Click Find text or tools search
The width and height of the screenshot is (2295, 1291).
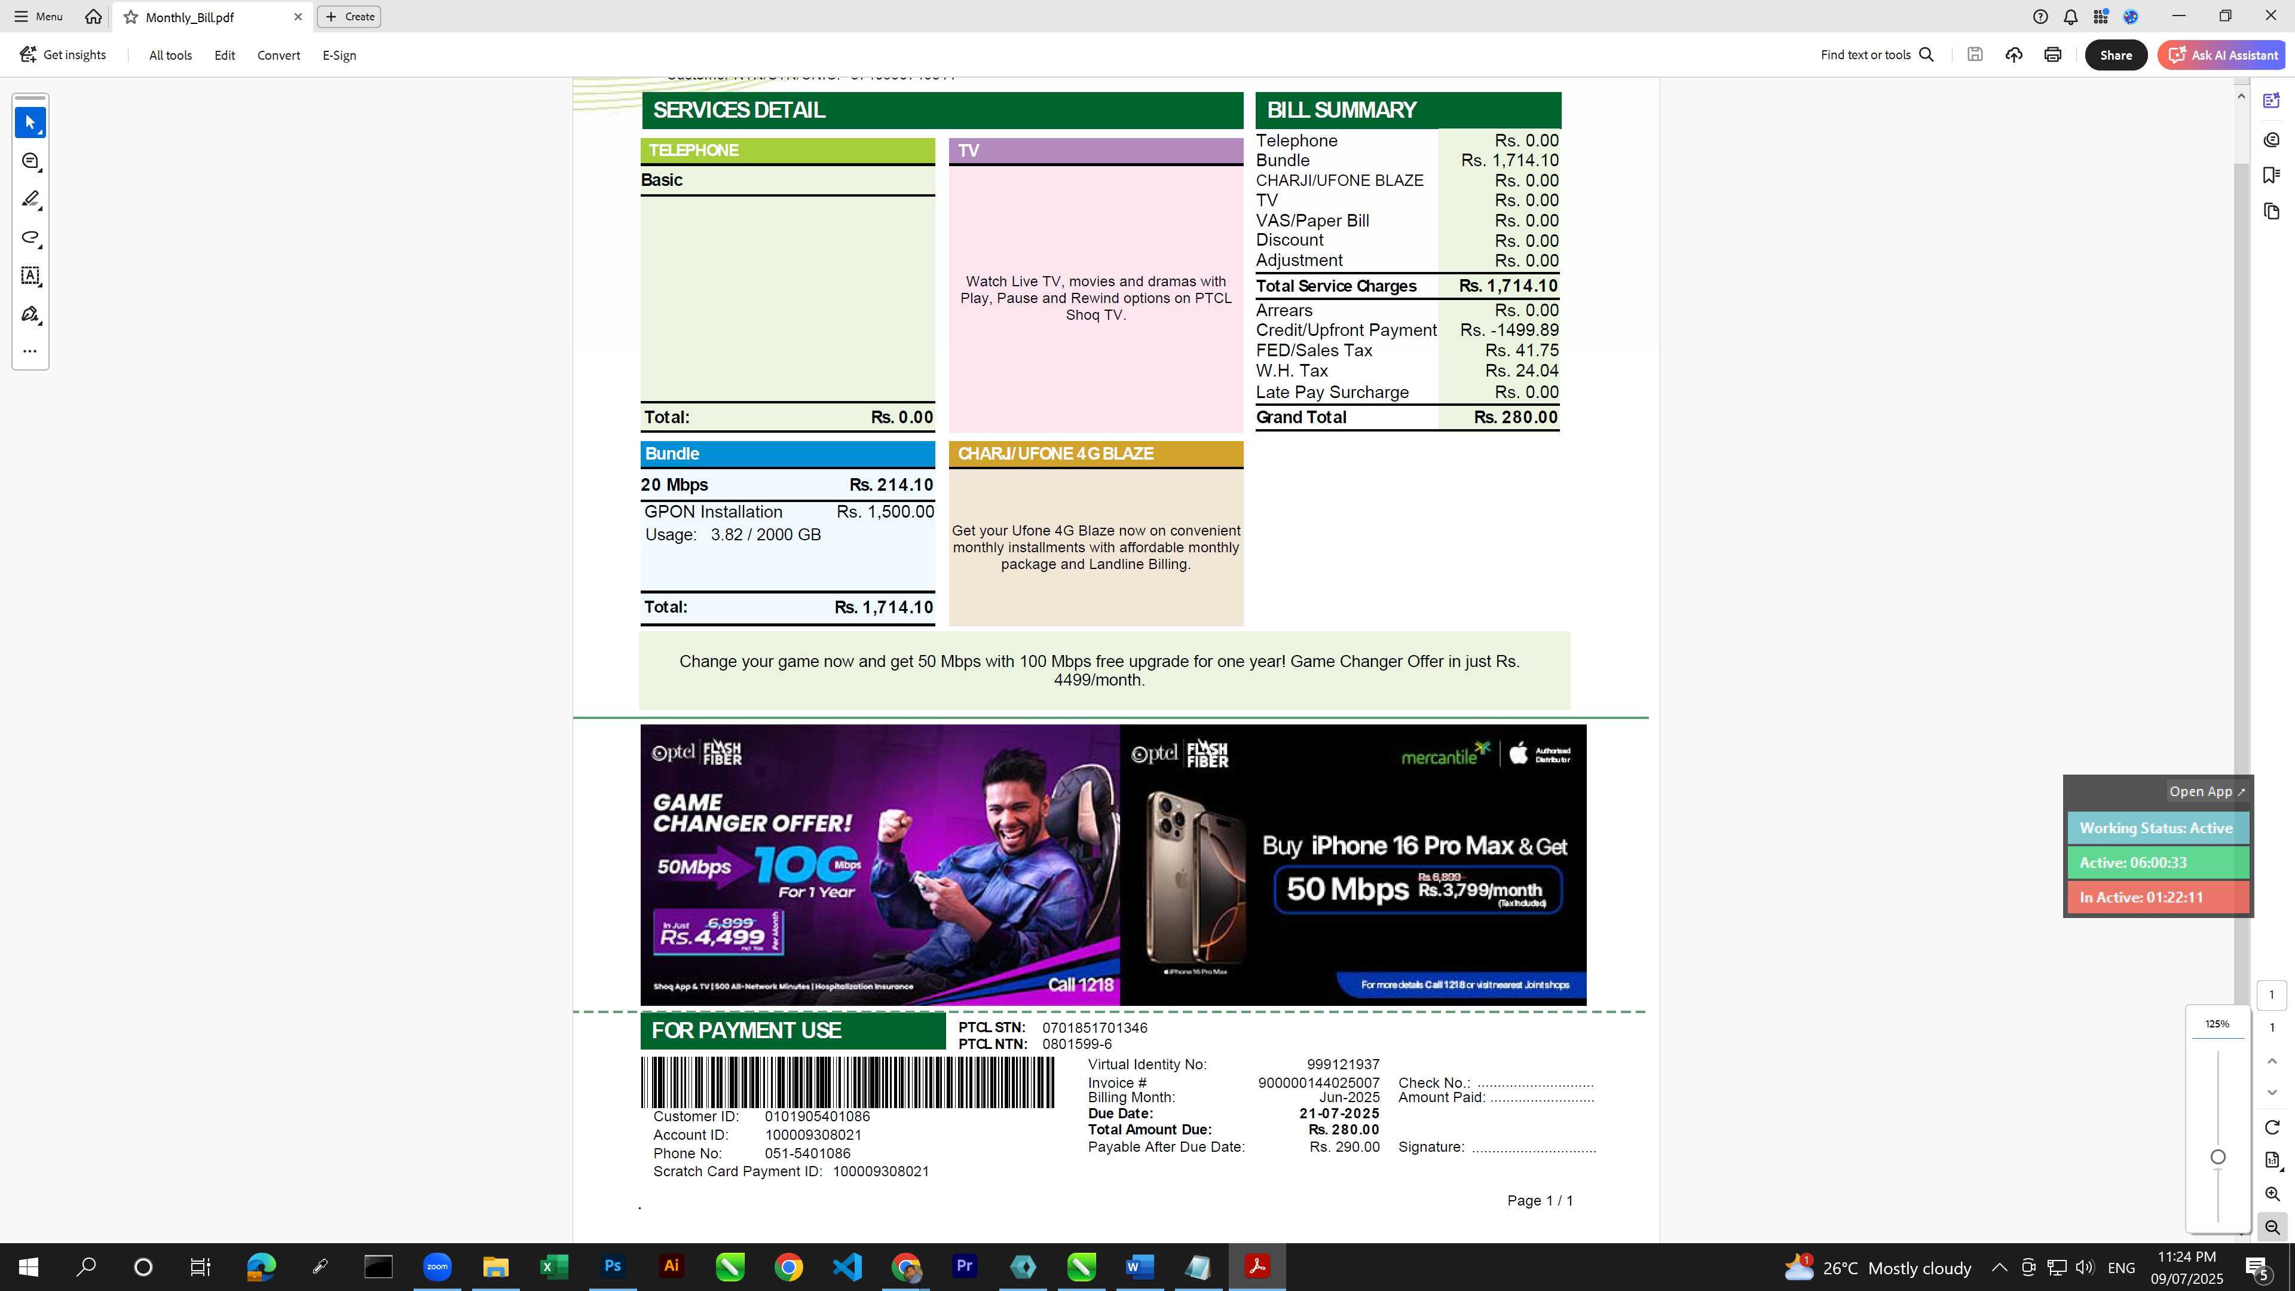1877,55
